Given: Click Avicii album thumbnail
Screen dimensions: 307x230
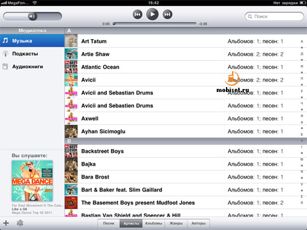Looking at the screenshot, I should tap(71, 80).
